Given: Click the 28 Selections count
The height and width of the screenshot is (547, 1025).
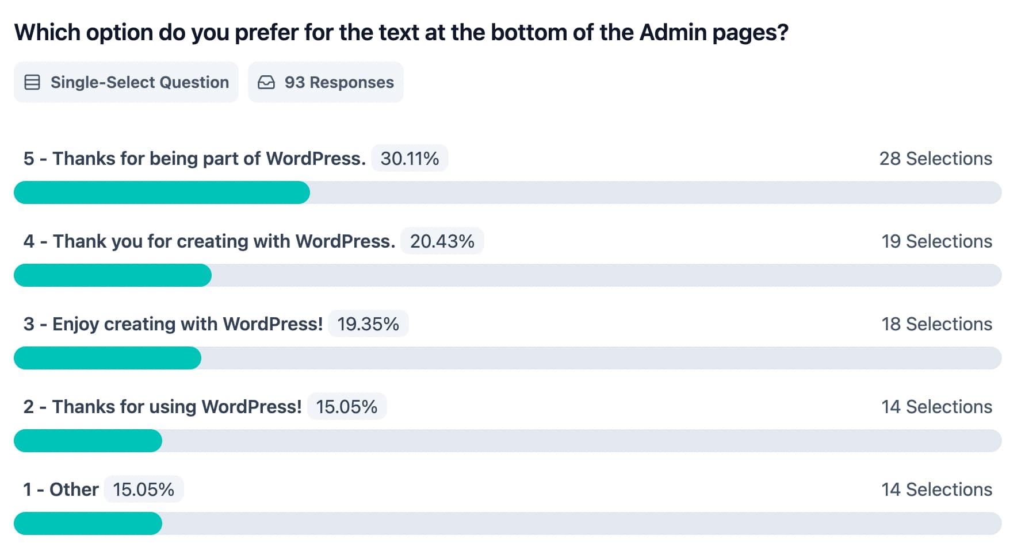Looking at the screenshot, I should tap(935, 159).
